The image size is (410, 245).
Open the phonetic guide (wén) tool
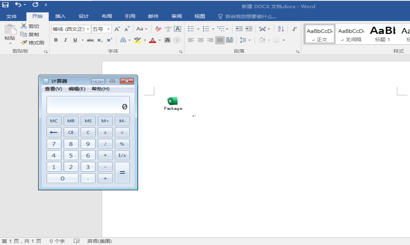(x=168, y=29)
